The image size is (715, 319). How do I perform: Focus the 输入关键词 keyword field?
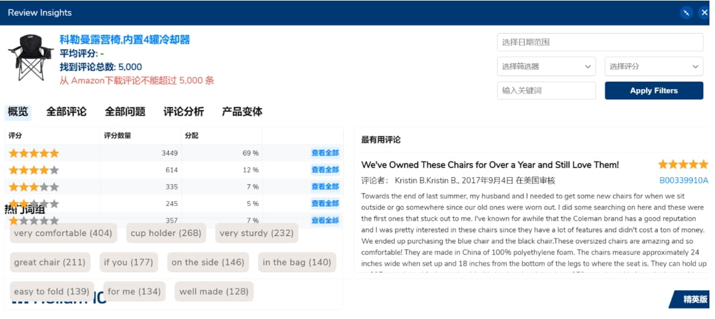pos(546,90)
